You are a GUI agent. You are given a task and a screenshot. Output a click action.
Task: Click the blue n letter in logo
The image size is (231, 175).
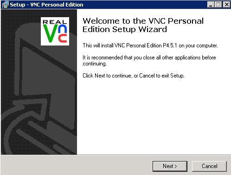(x=63, y=29)
